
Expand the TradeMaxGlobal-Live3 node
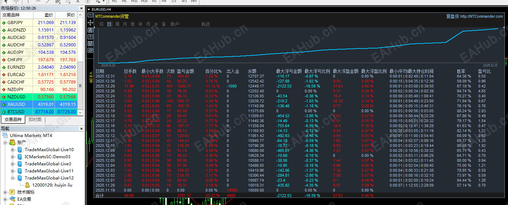click(13, 164)
